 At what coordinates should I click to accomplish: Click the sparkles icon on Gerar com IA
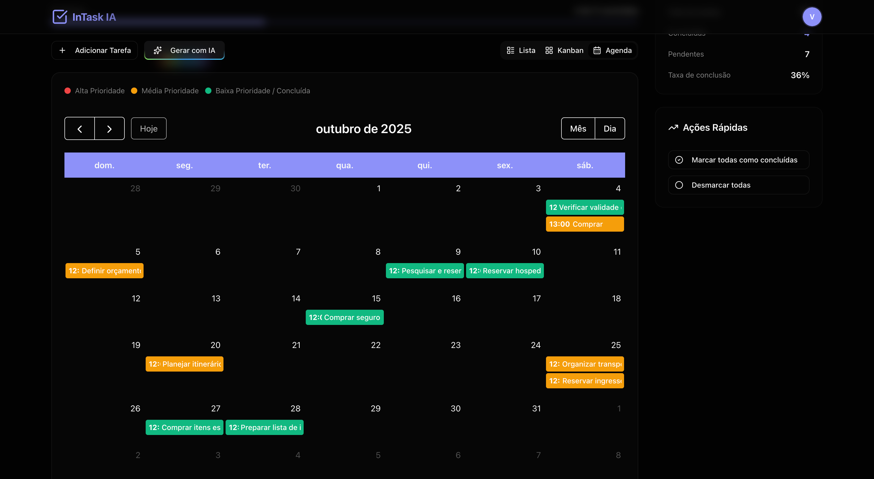point(158,51)
